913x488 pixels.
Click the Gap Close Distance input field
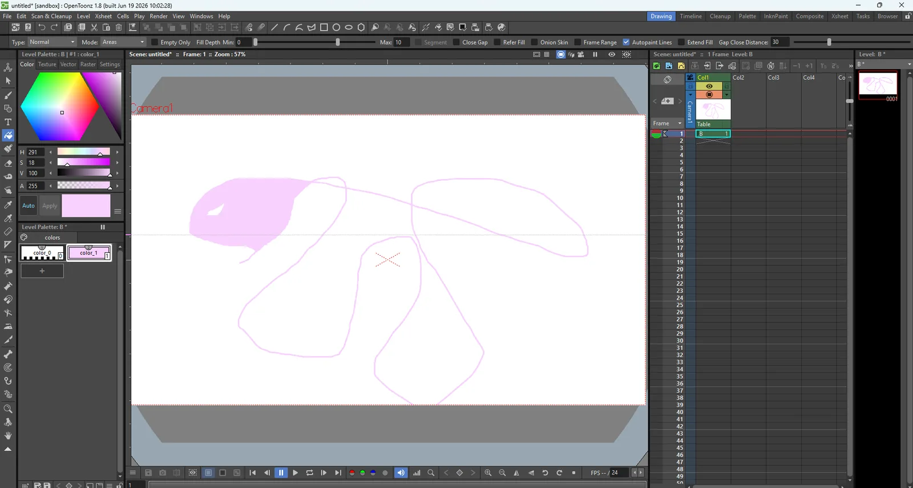pos(779,42)
